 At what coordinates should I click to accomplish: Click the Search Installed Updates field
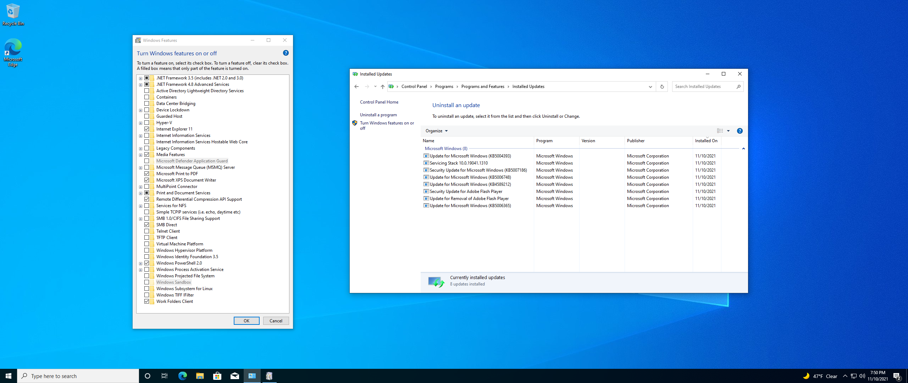coord(704,87)
